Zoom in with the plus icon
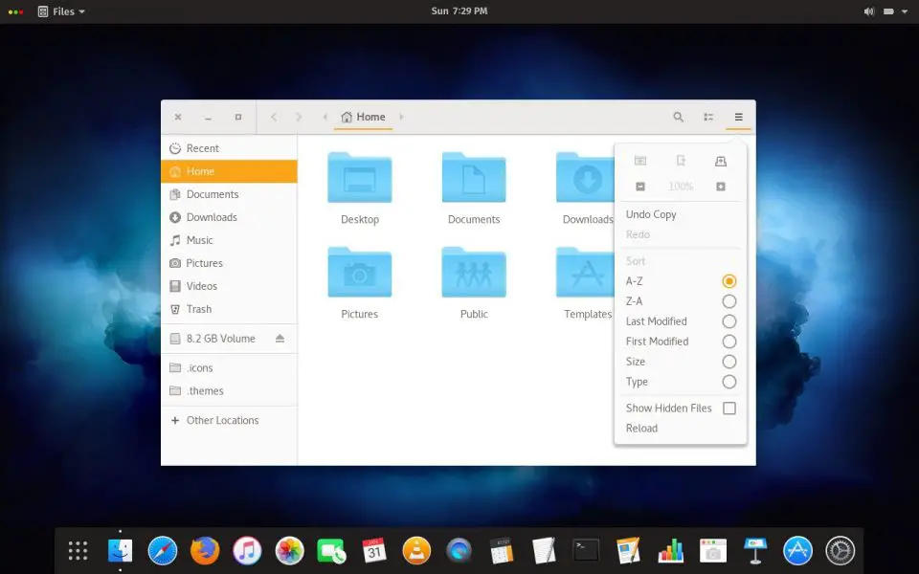The height and width of the screenshot is (574, 919). [x=720, y=186]
